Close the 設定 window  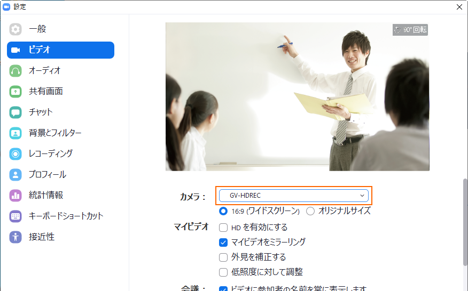(459, 7)
